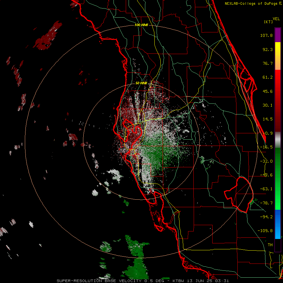Click the -0.9 velocity scale value
283x283 pixels.
(268, 133)
